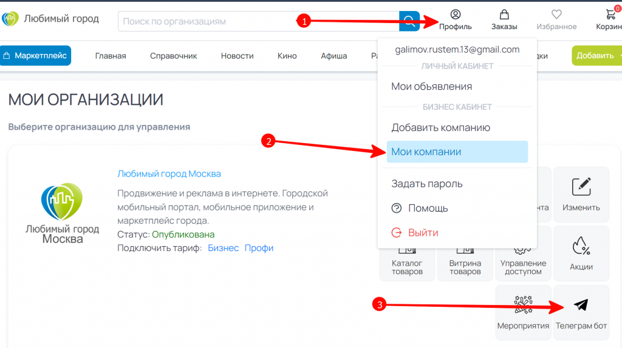Image resolution: width=622 pixels, height=348 pixels.
Task: Click the Изменить edit tile
Action: (581, 195)
